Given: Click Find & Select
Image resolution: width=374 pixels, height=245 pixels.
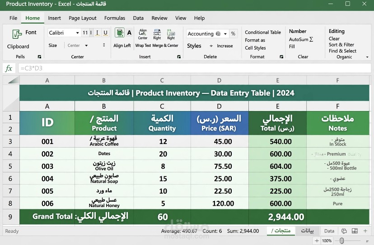Looking at the screenshot, I should [x=342, y=51].
